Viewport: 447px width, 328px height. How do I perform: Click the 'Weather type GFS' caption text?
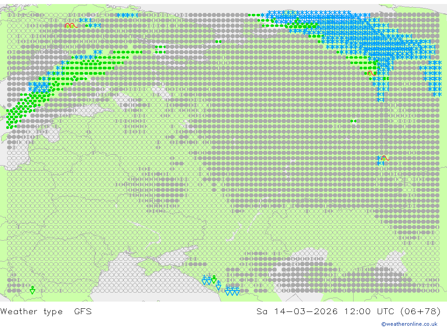46,311
